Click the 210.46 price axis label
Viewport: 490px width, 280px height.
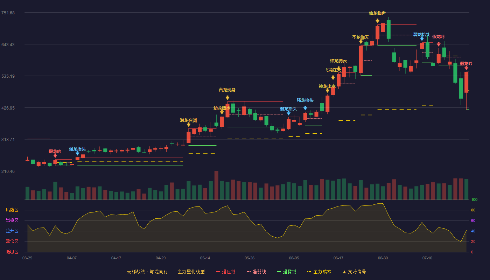pyautogui.click(x=8, y=171)
